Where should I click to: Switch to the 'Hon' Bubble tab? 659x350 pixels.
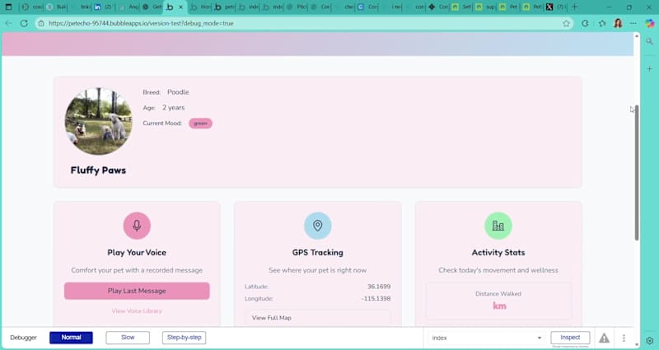200,7
